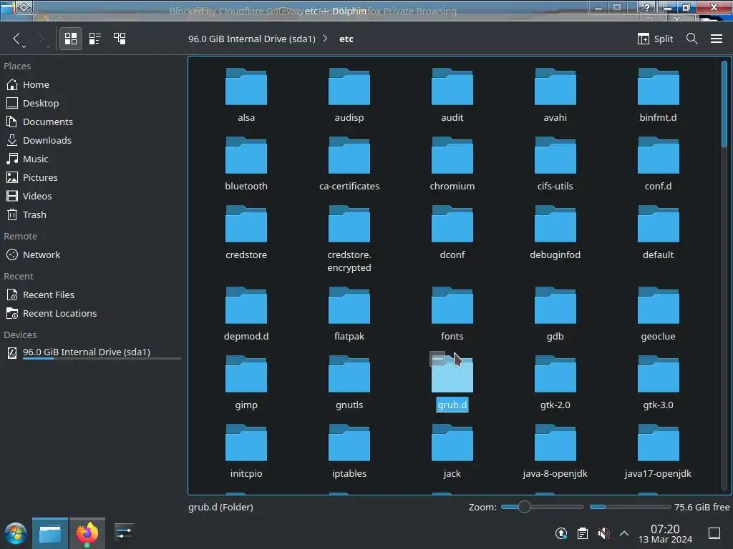
Task: Select the java-8-openjdk folder
Action: click(555, 452)
